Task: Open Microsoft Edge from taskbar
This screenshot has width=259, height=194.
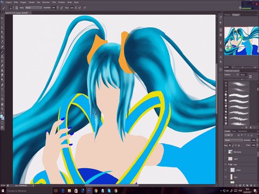Action: (63, 191)
